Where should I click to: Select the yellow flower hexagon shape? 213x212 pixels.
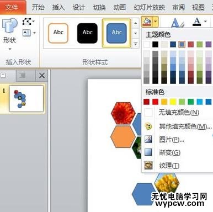click(167, 182)
